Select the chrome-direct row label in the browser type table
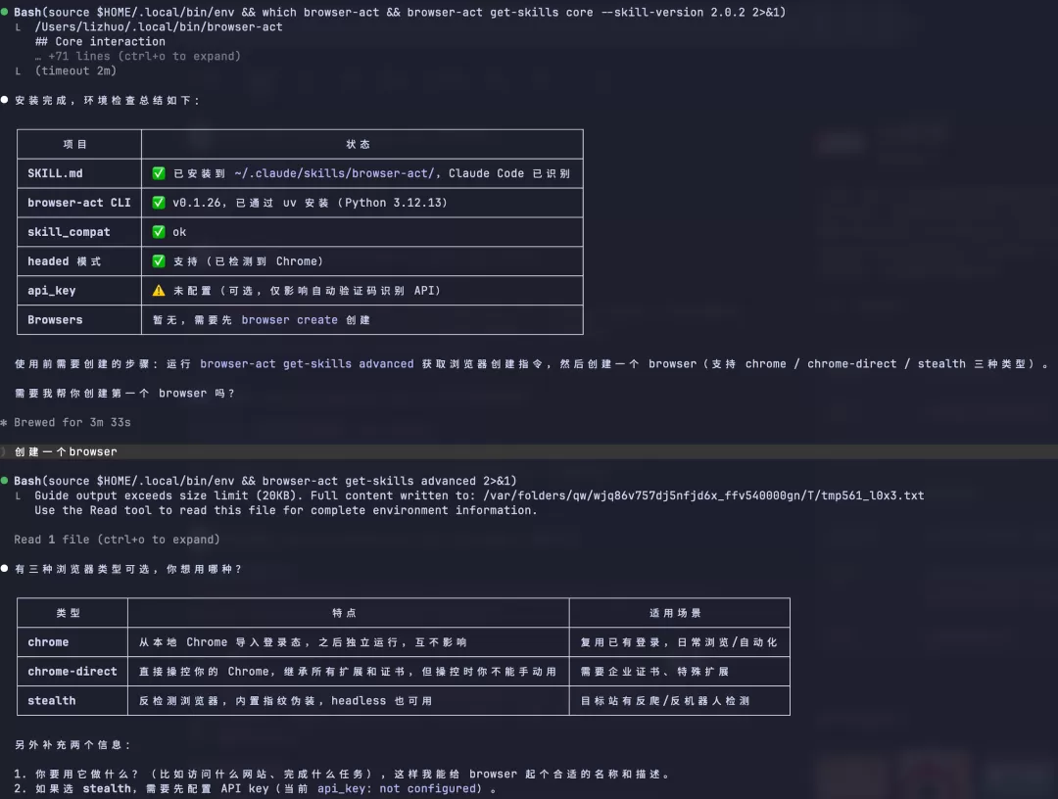 pyautogui.click(x=72, y=672)
